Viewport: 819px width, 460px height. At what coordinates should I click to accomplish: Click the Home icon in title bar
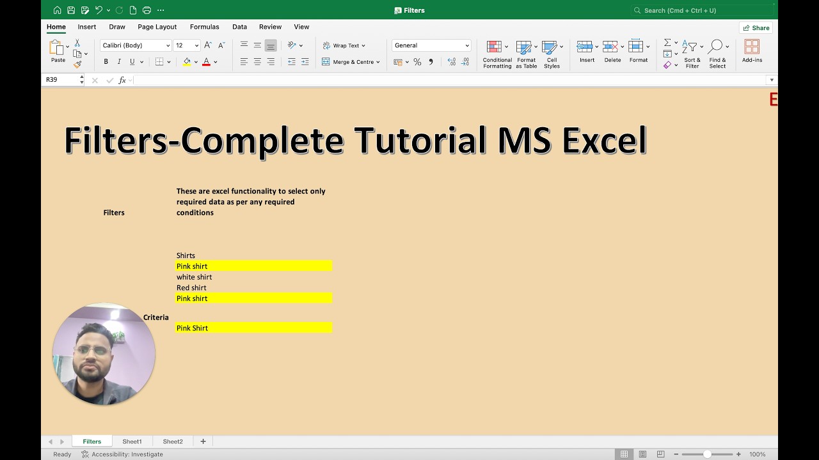57,10
